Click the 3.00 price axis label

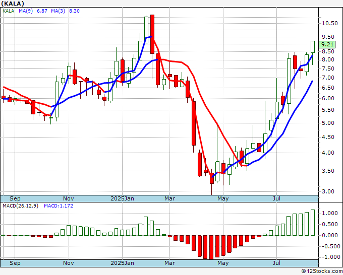tap(328, 191)
